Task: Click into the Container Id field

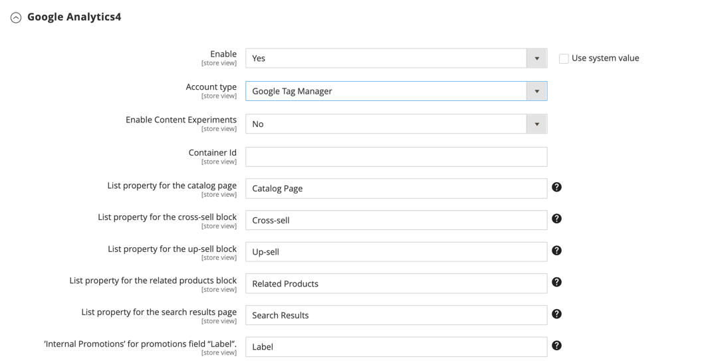Action: coord(396,157)
